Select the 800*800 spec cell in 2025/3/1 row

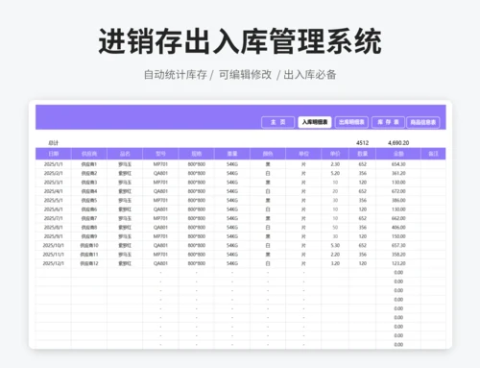(197, 183)
